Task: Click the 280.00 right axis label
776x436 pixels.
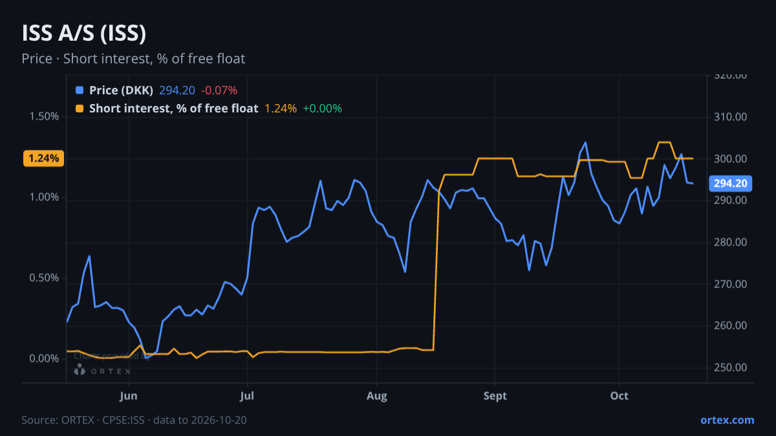Action: click(x=731, y=242)
